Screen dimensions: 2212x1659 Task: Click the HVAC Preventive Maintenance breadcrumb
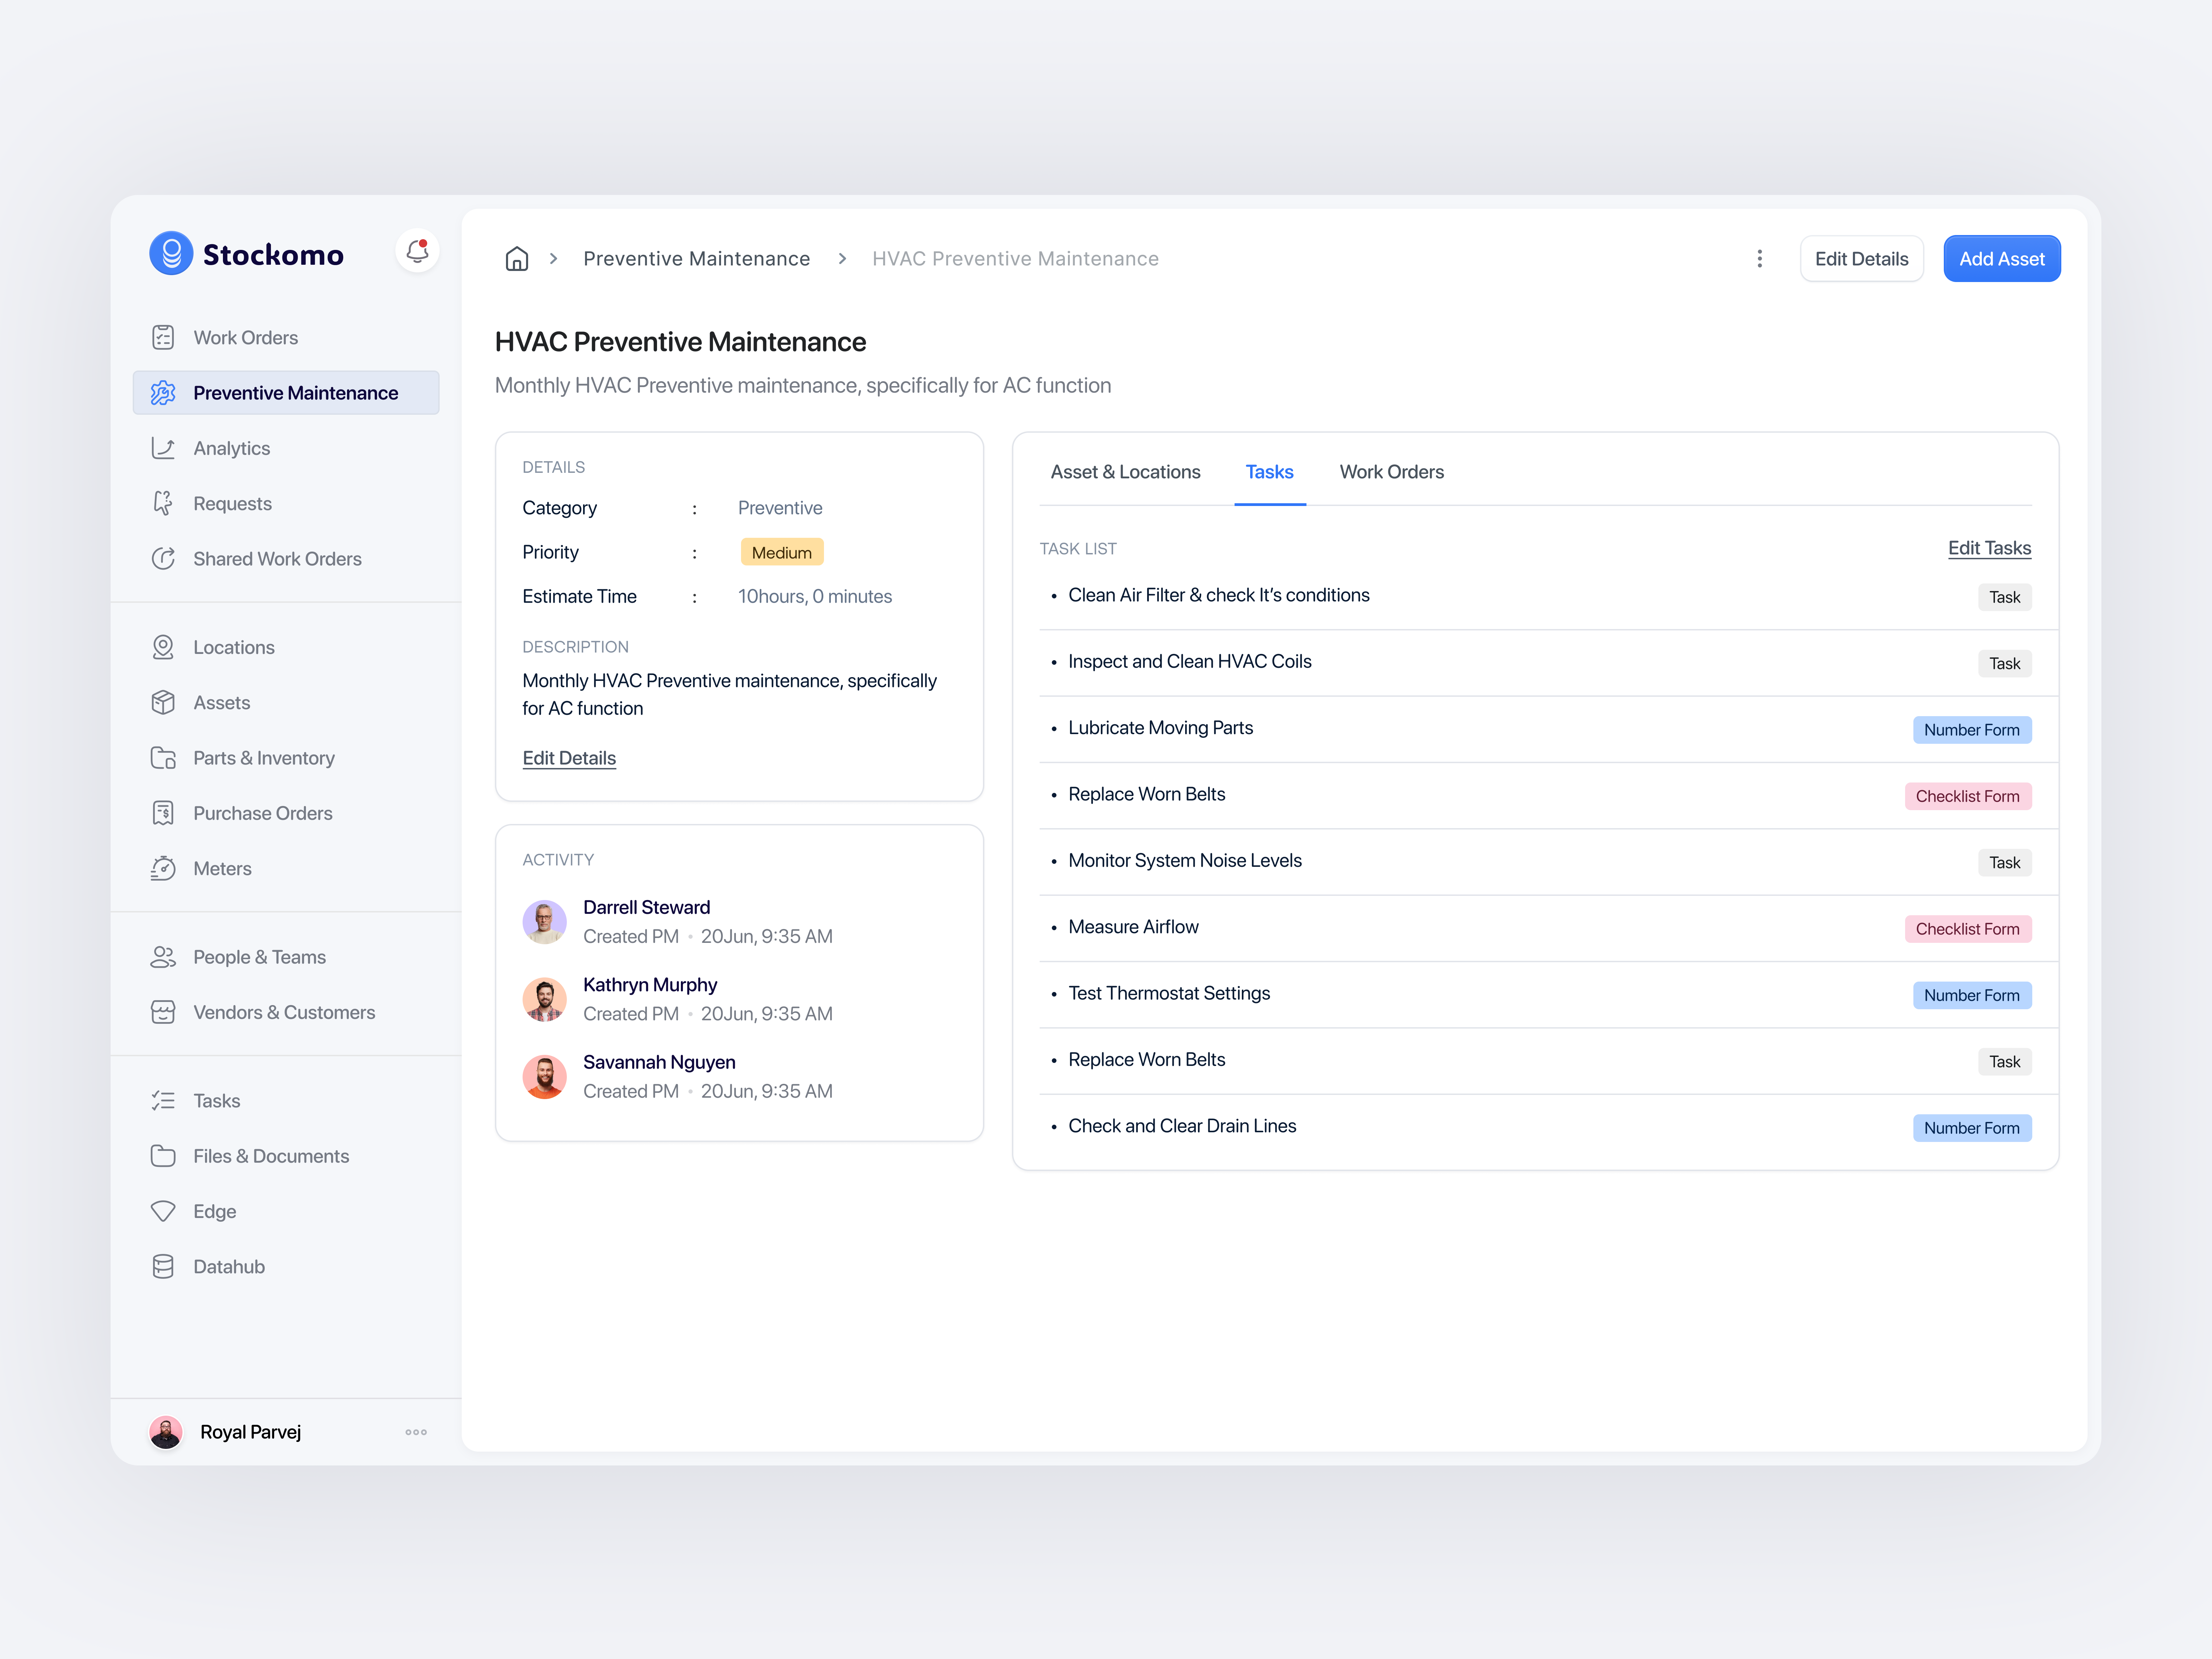[x=1015, y=259]
